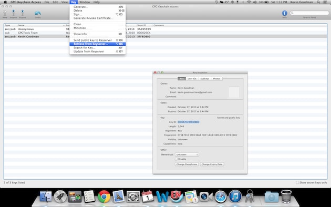This screenshot has width=331, height=207.
Task: Toggle the Disable checkbox in Key Inspector
Action: tap(176, 159)
